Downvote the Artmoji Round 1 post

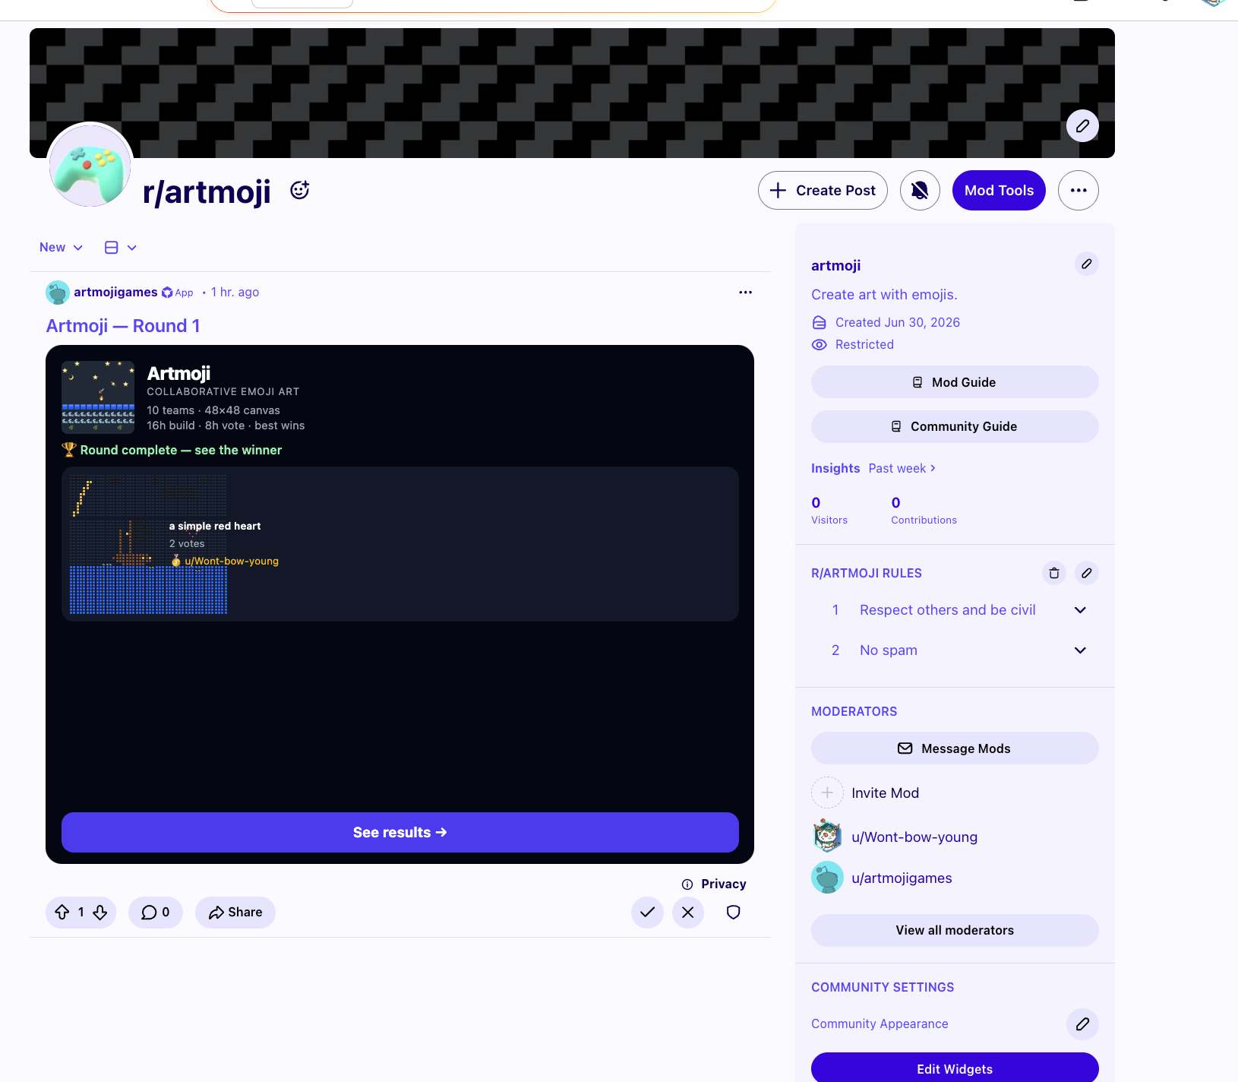click(x=100, y=913)
